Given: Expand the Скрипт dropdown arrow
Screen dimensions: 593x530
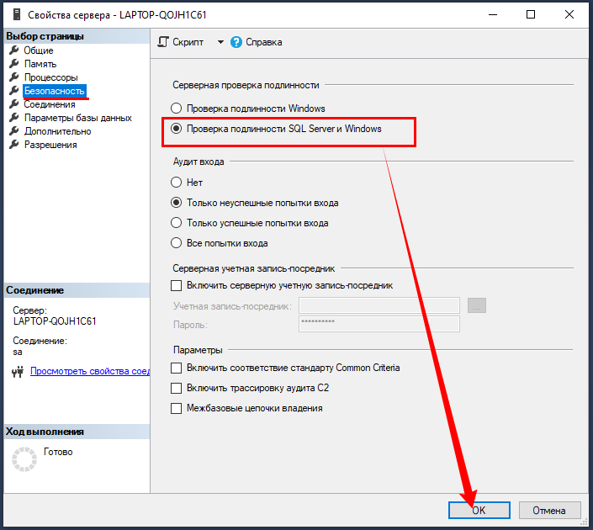Looking at the screenshot, I should click(x=220, y=42).
